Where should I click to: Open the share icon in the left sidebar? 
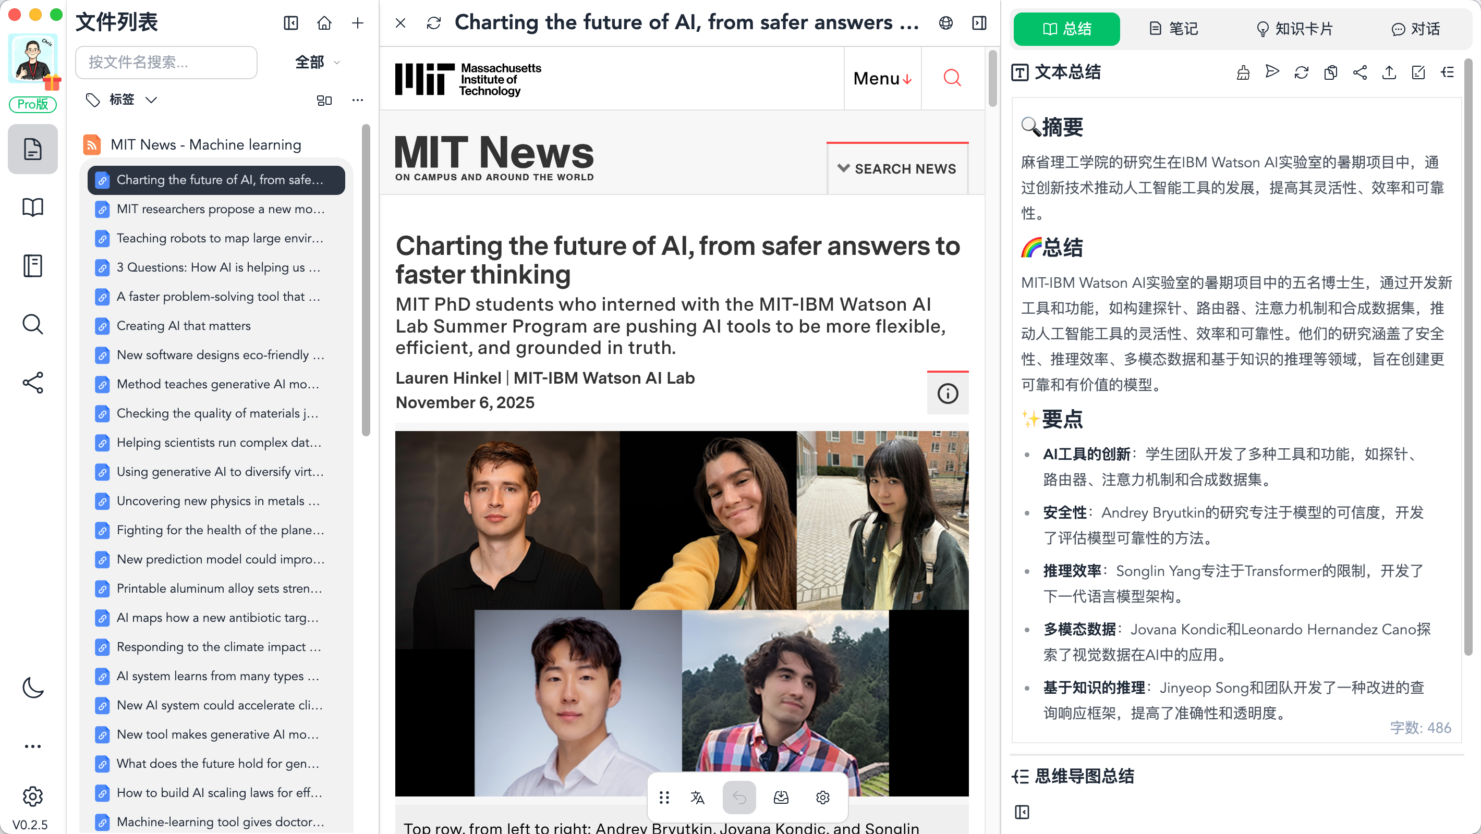tap(33, 382)
